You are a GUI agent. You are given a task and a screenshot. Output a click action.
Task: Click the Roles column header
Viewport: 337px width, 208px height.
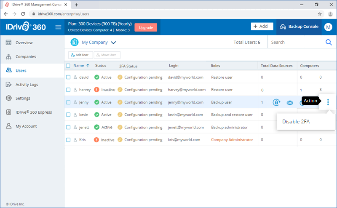pos(215,66)
